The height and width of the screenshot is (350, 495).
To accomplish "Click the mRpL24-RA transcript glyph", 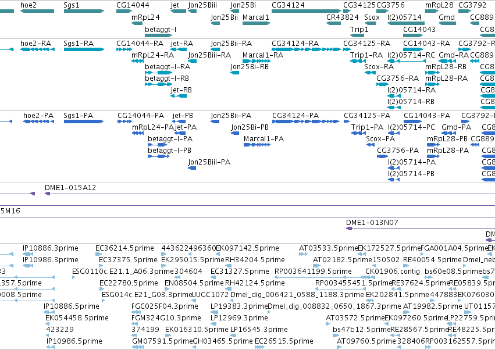I will [137, 61].
